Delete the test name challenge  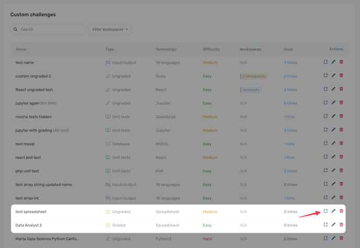pyautogui.click(x=341, y=62)
